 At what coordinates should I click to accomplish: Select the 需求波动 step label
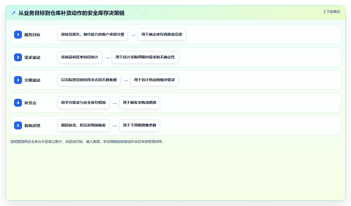coord(32,57)
